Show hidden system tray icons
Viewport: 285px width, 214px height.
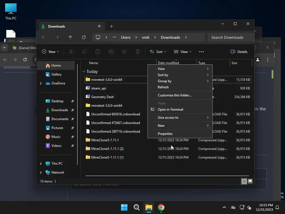tap(224, 207)
